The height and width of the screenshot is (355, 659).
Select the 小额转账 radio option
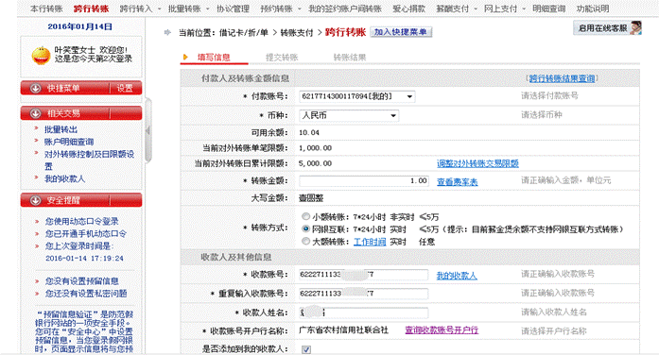(305, 216)
